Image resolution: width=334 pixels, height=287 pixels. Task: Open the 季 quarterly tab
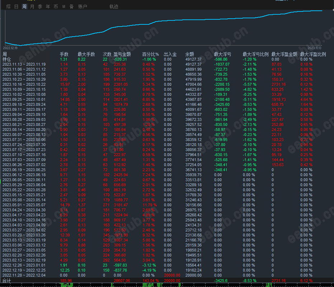[40, 6]
